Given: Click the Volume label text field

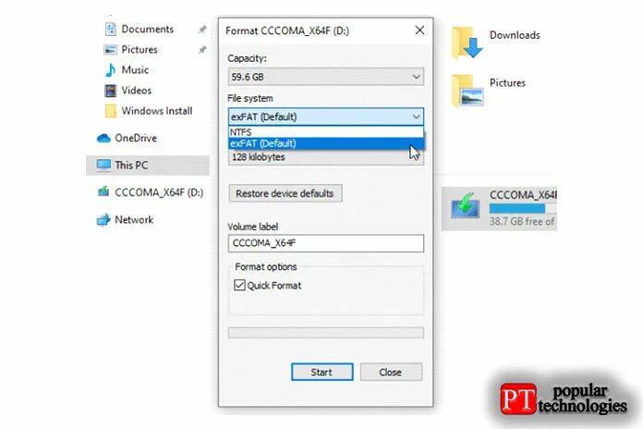Looking at the screenshot, I should click(x=325, y=243).
